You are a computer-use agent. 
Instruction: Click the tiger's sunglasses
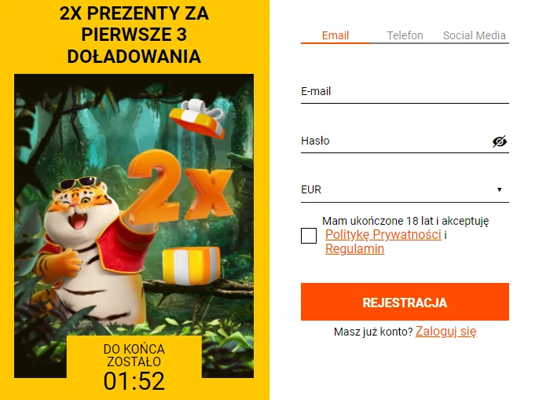tap(78, 182)
